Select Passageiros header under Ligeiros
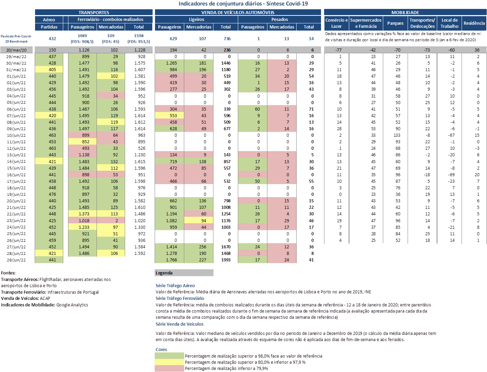Viewport: 487px width, 372px height. click(169, 27)
